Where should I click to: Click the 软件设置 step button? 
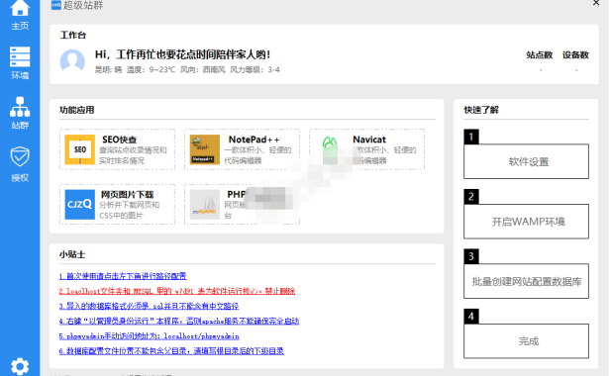(x=526, y=161)
